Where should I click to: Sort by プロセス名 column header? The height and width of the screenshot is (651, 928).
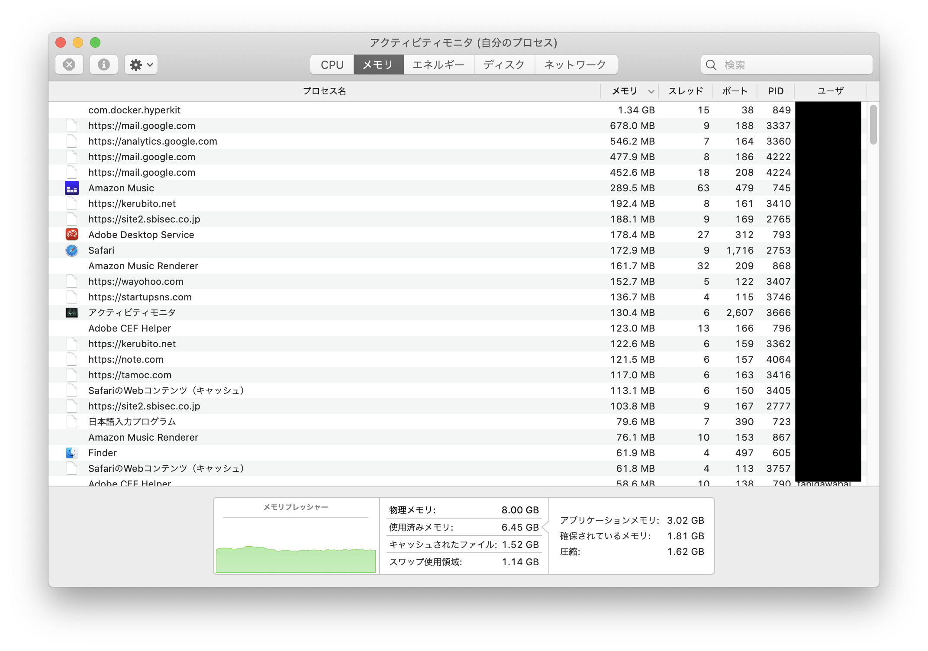pos(324,91)
